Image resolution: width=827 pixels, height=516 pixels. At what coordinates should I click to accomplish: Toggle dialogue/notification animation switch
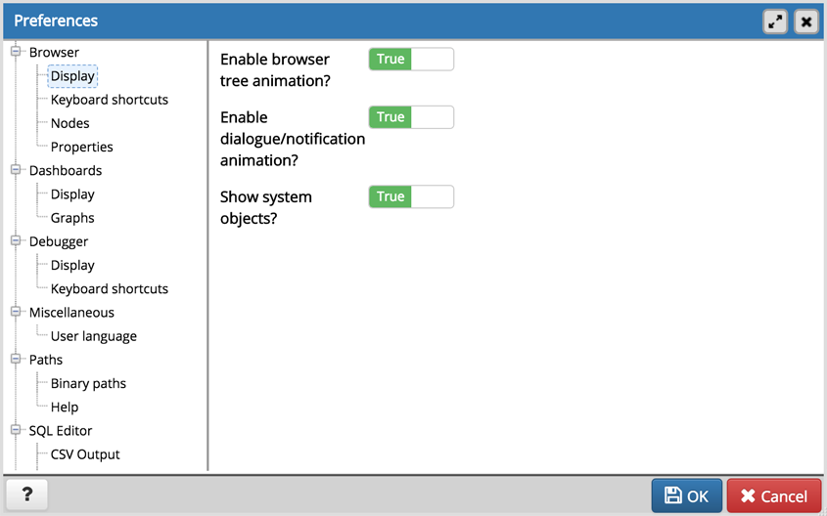click(x=411, y=117)
